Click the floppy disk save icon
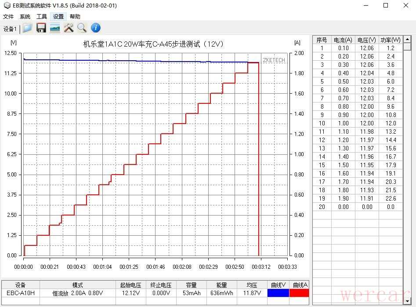This screenshot has height=307, width=416. [41, 28]
